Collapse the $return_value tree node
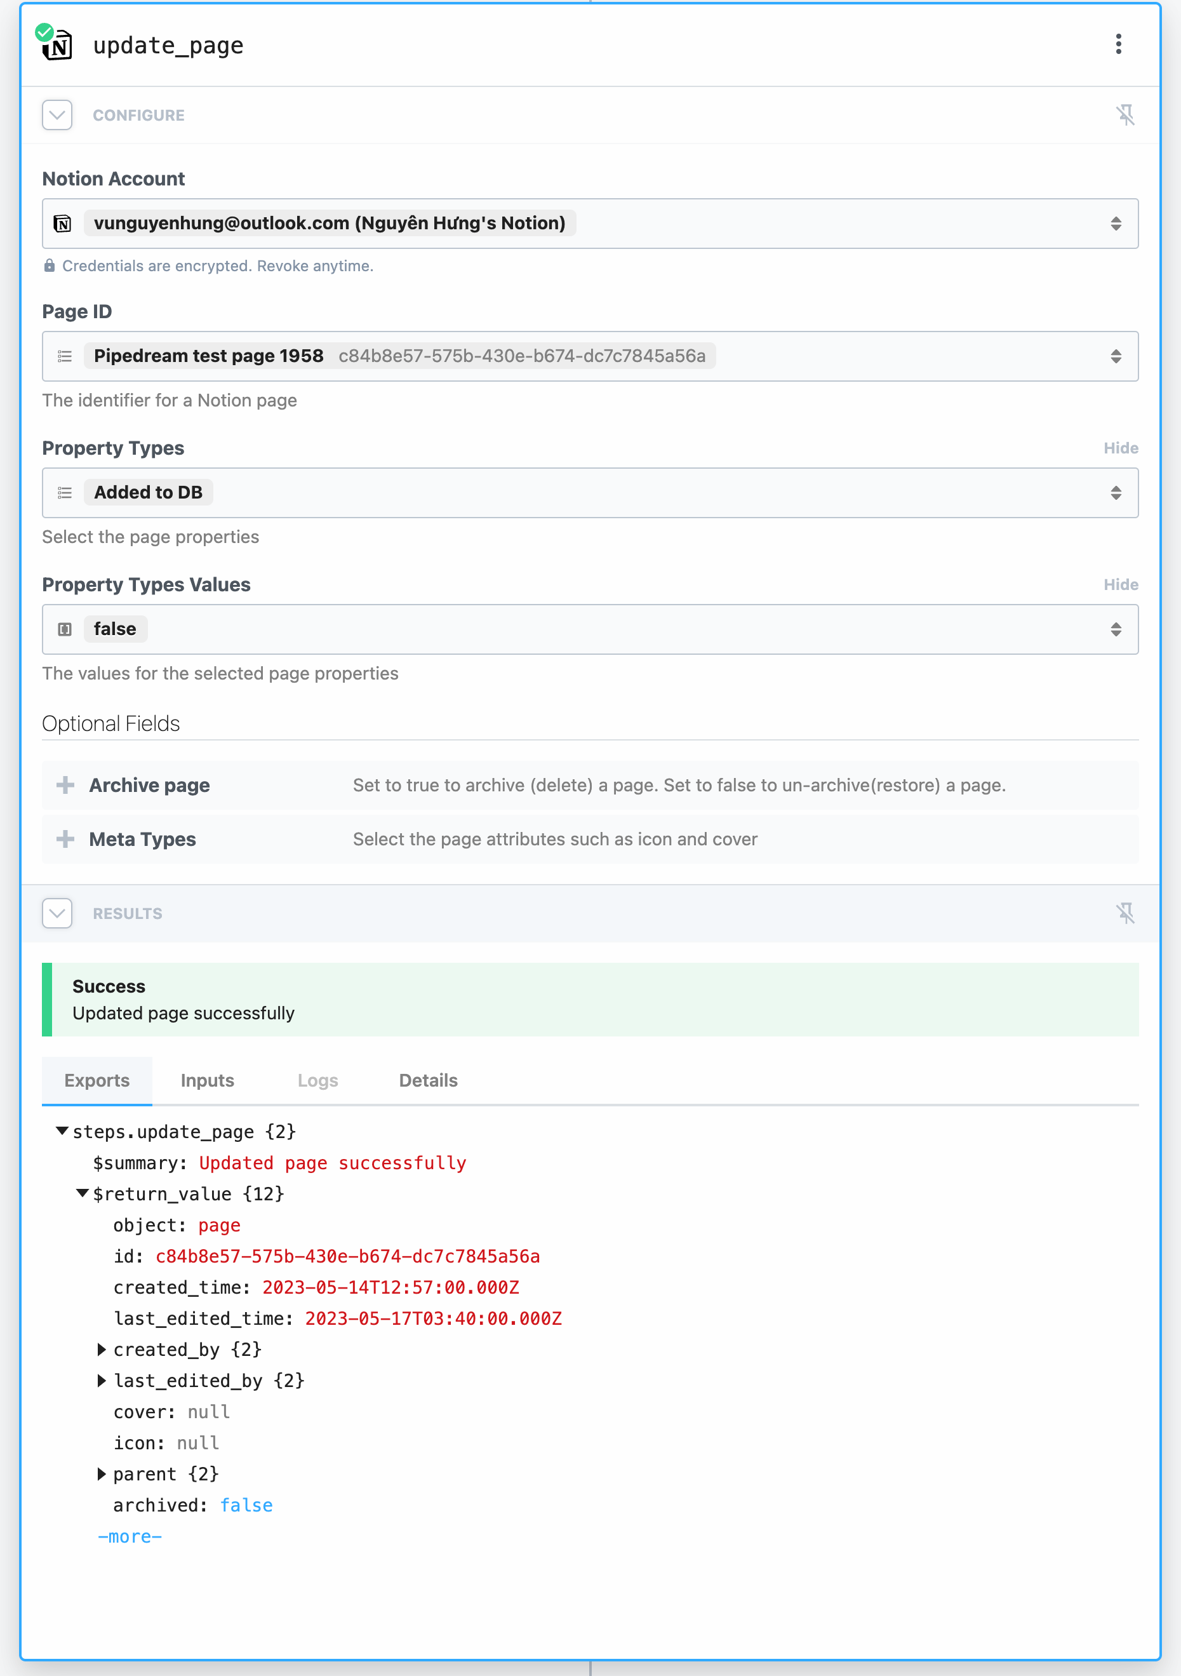This screenshot has height=1676, width=1181. click(83, 1193)
